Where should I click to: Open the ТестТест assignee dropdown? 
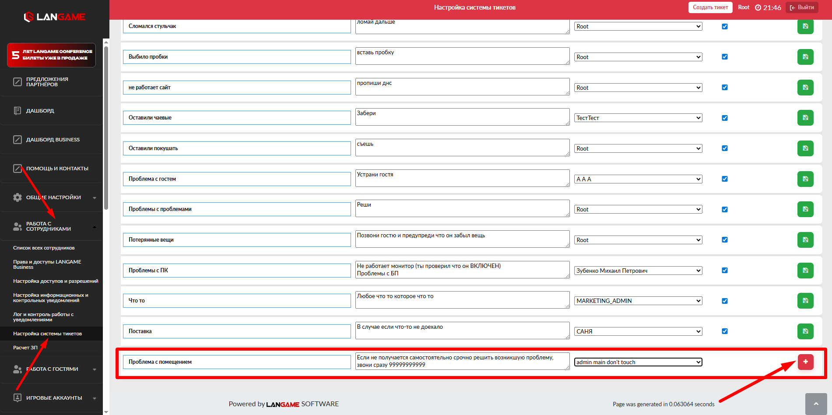[638, 118]
